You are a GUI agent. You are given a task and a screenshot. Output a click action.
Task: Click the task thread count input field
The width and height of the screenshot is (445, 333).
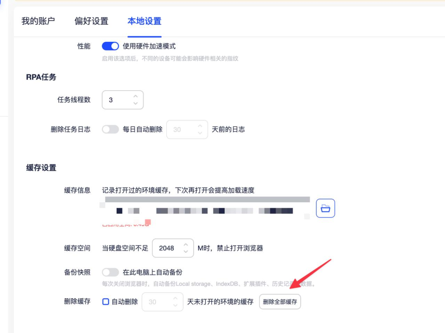[x=116, y=100]
